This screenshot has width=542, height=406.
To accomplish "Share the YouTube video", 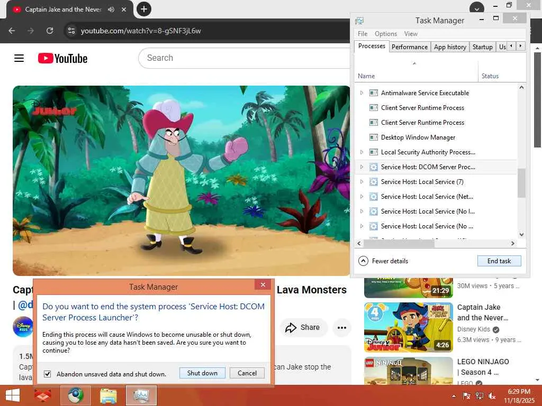I will click(303, 327).
